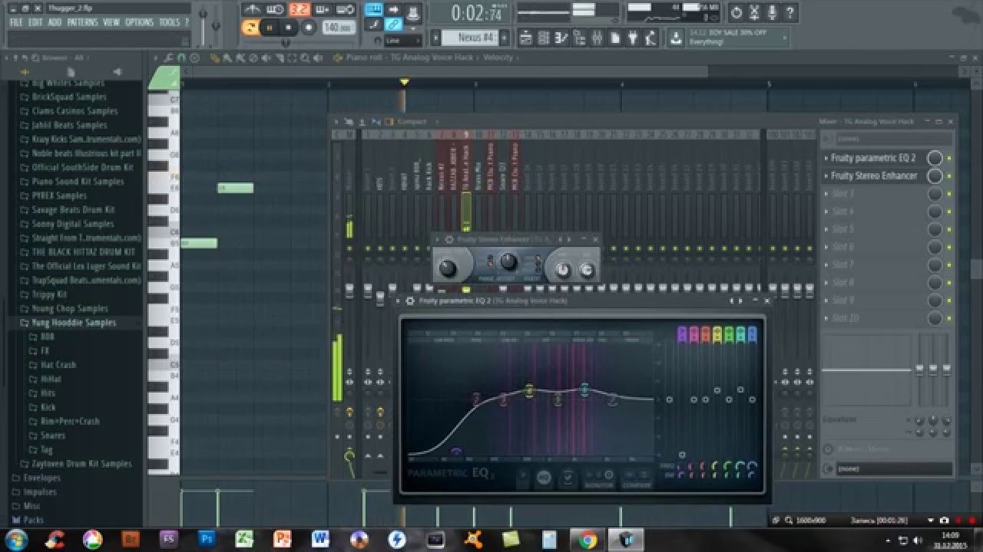
Task: Expand the Envelopes browser category
Action: click(x=41, y=478)
